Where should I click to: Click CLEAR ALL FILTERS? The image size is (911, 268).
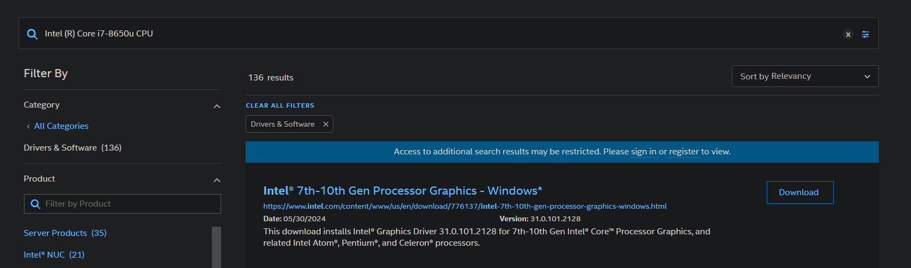pyautogui.click(x=280, y=105)
